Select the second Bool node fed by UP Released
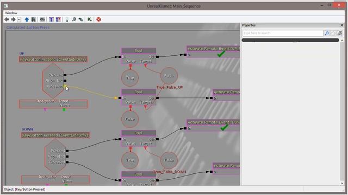The height and width of the screenshot is (195, 348). (x=139, y=92)
